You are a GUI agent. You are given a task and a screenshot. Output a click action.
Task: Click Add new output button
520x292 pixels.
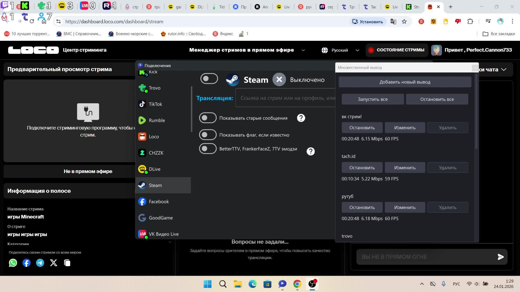405,82
